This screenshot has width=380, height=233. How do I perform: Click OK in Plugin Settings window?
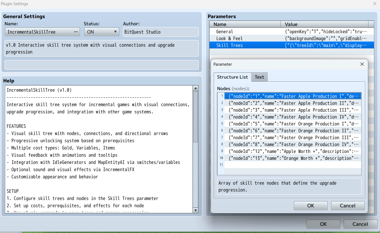tap(323, 224)
